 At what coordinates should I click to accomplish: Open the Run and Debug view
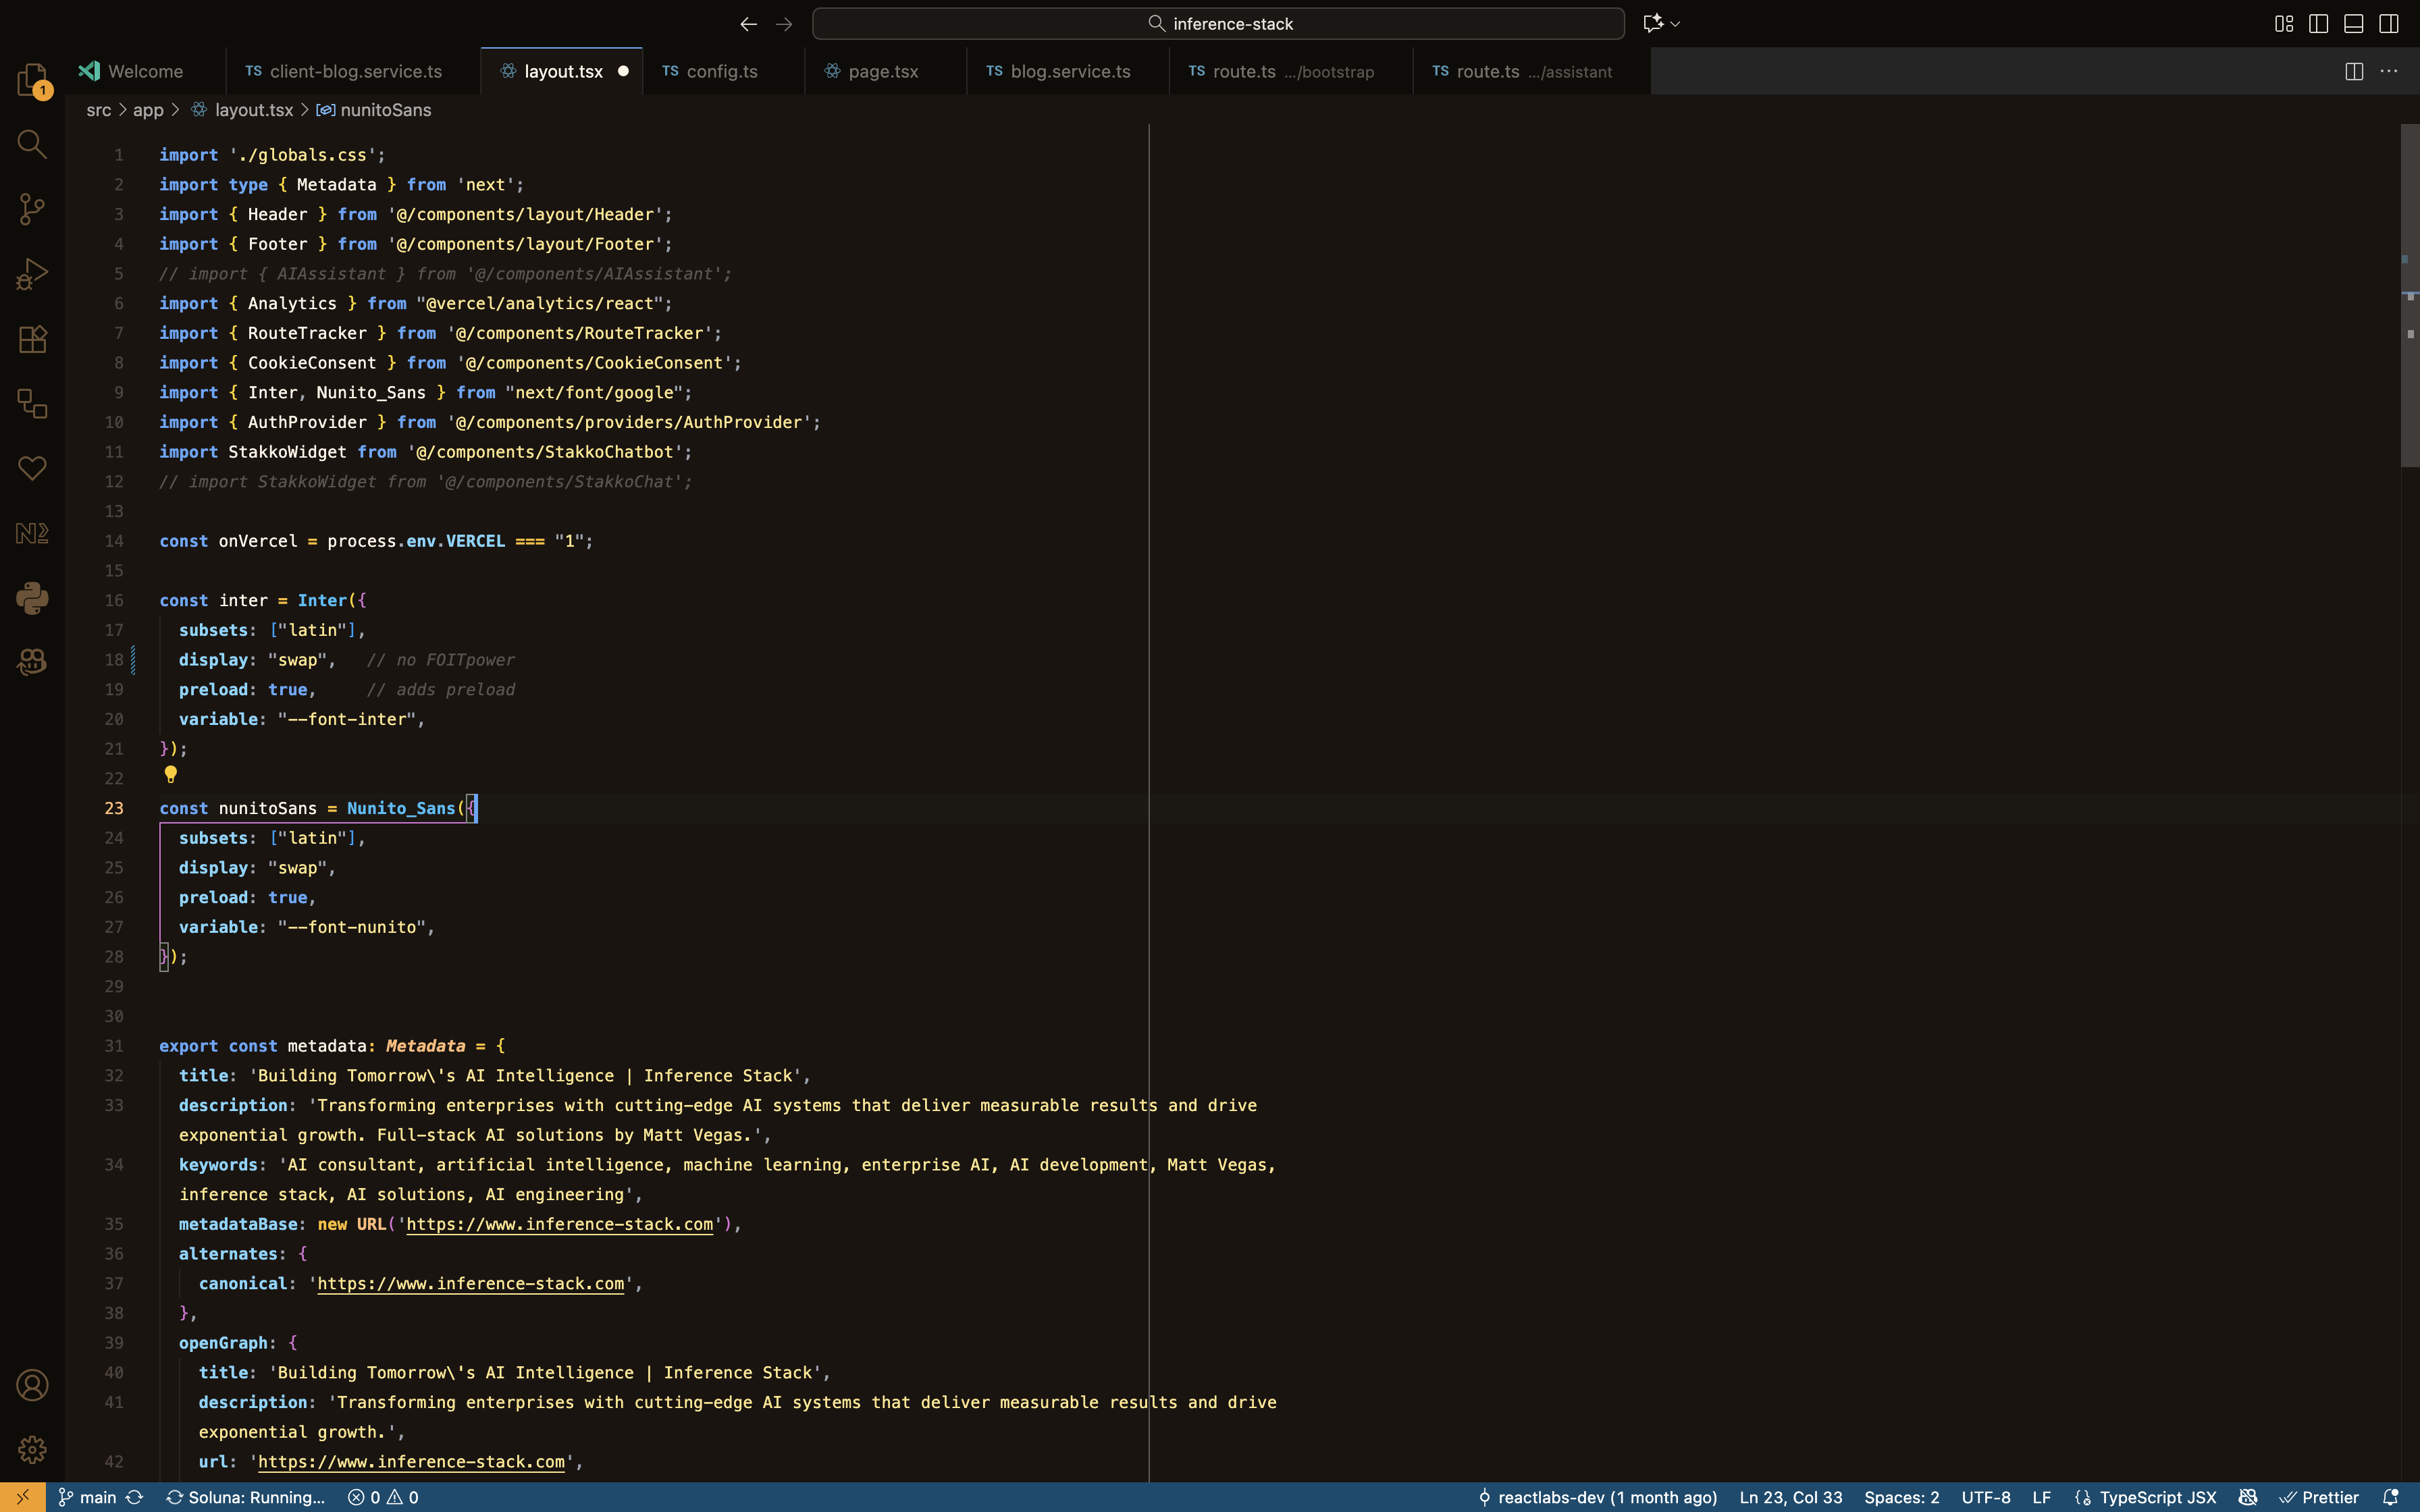32,274
